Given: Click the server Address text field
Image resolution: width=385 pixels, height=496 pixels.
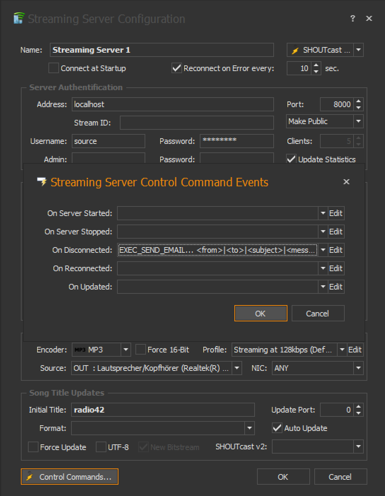Looking at the screenshot, I should [x=173, y=104].
